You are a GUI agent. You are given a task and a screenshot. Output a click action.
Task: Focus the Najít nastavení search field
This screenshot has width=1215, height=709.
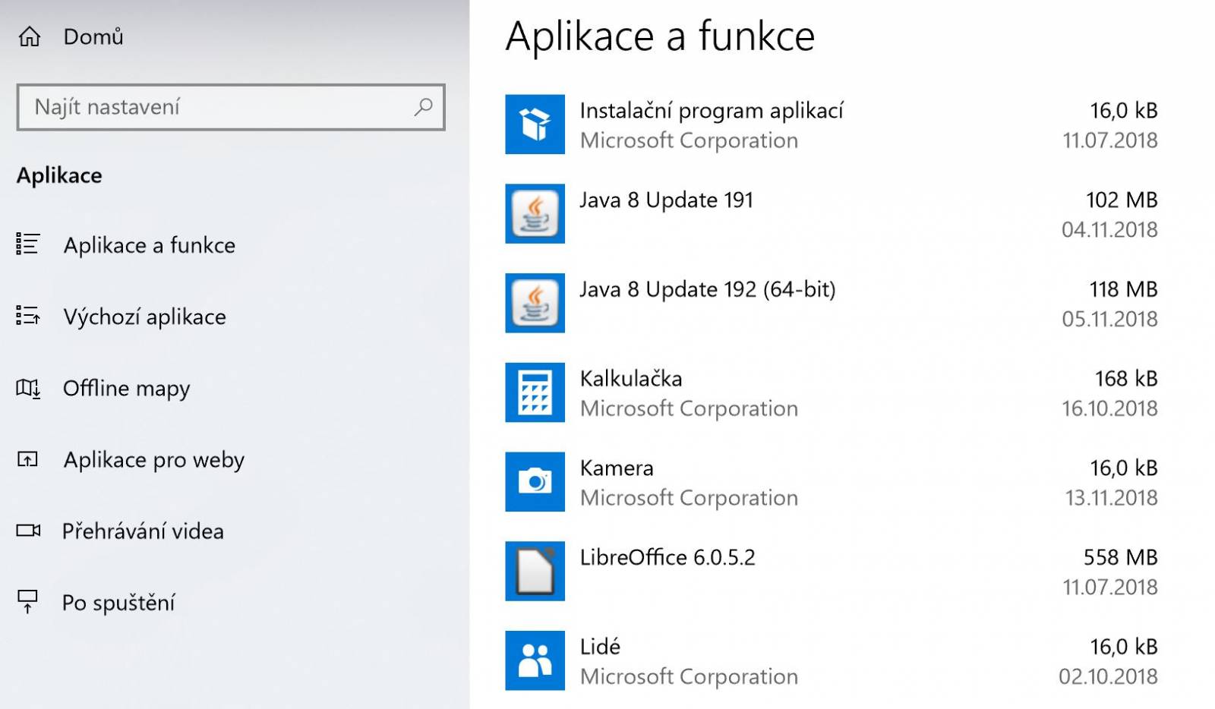click(230, 107)
